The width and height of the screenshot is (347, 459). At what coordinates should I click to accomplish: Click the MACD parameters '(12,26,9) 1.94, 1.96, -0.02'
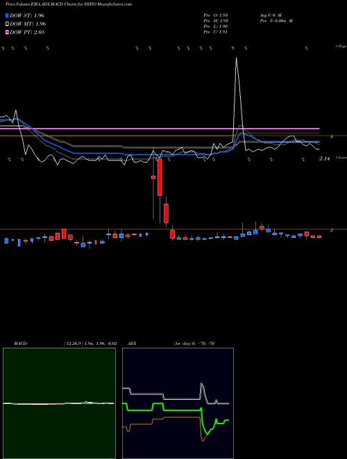coord(90,344)
